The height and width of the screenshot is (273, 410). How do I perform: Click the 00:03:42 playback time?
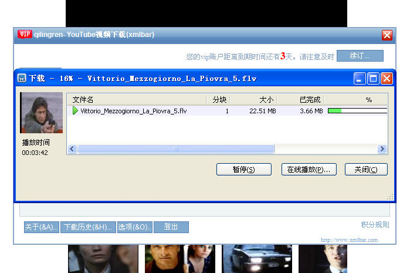(x=35, y=153)
